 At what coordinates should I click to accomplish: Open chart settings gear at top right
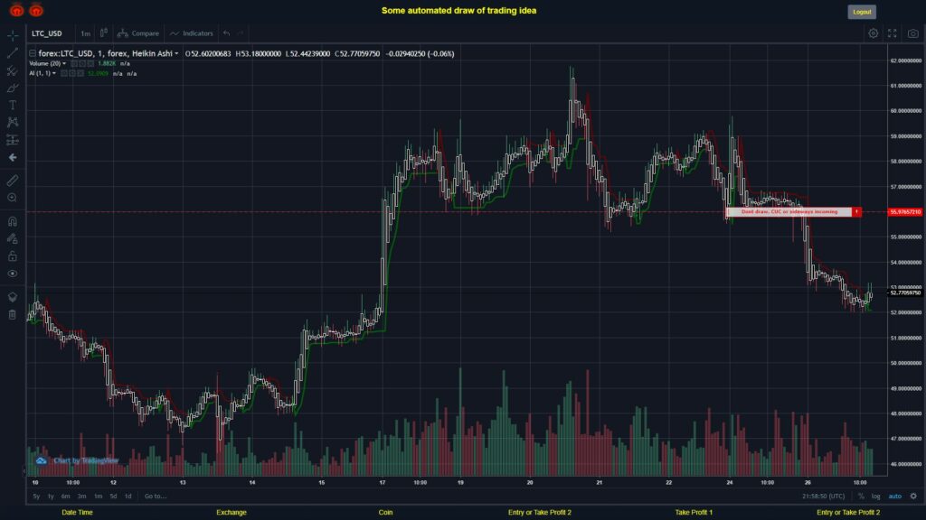click(873, 33)
